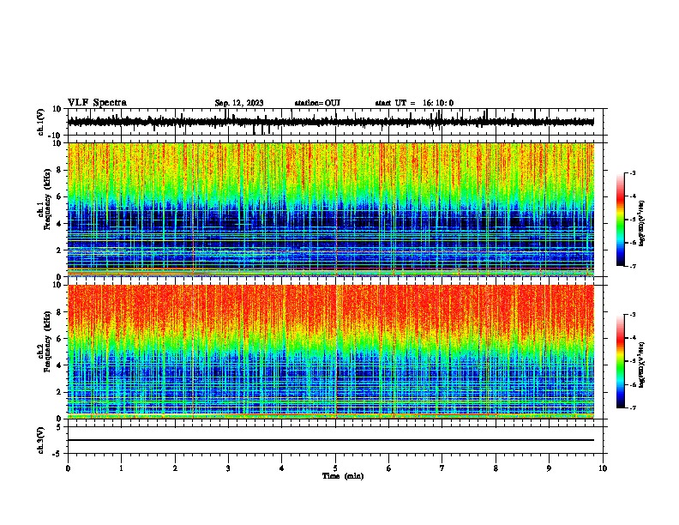Click tick label "5" on the Time axis
This screenshot has width=679, height=525.
(335, 468)
